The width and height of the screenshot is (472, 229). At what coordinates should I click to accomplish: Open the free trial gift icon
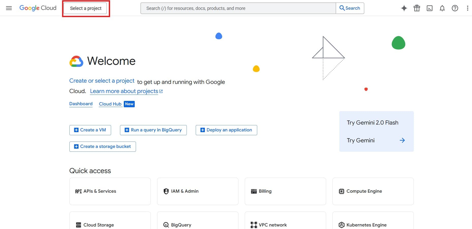point(417,8)
